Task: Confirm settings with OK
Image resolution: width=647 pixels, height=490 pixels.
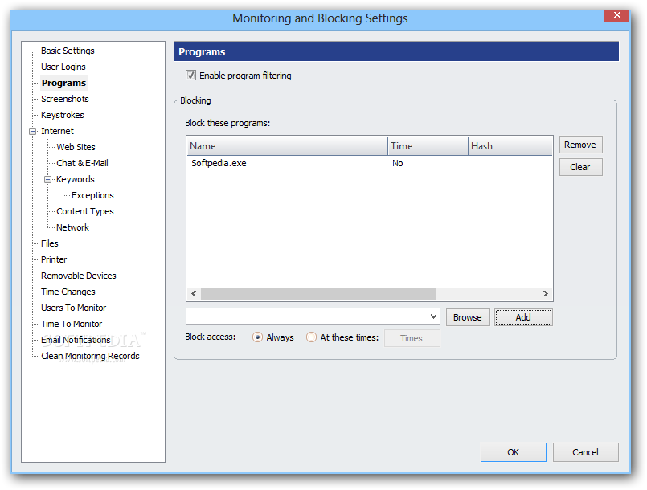Action: click(514, 452)
